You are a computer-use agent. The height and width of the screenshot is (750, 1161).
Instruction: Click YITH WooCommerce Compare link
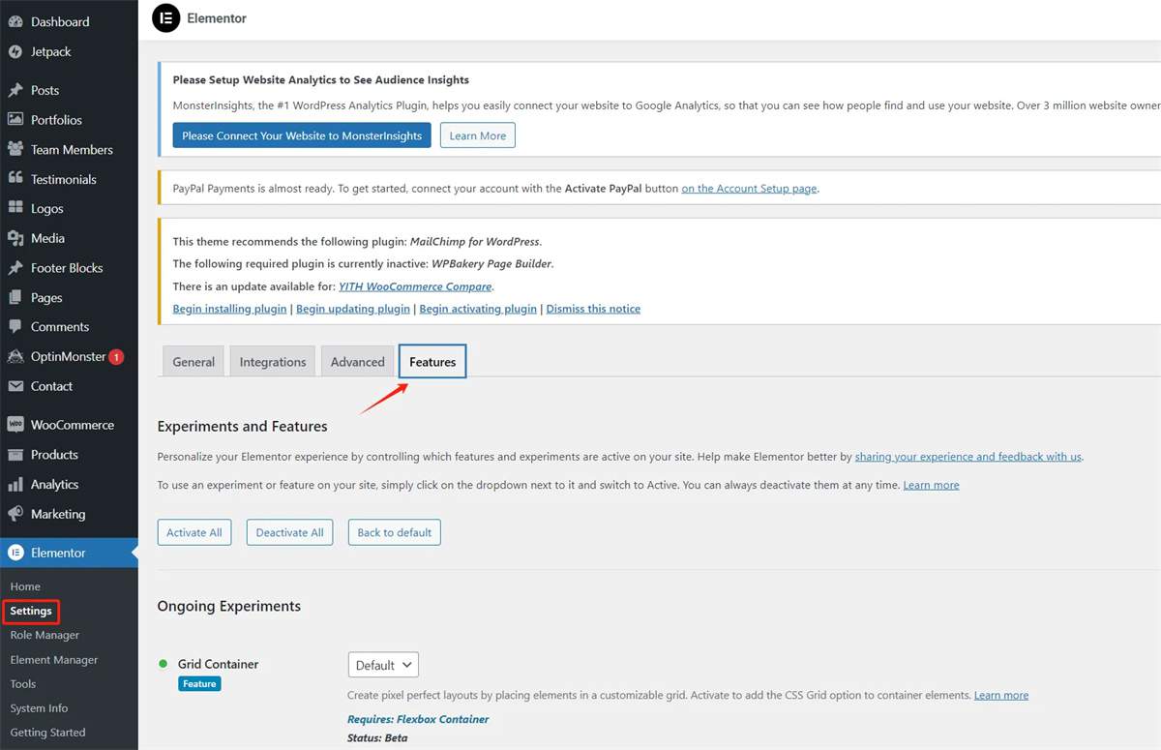coord(415,286)
